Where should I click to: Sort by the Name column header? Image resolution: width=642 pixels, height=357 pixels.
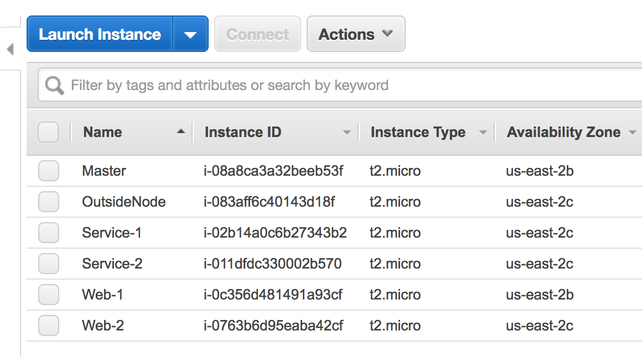pyautogui.click(x=103, y=133)
